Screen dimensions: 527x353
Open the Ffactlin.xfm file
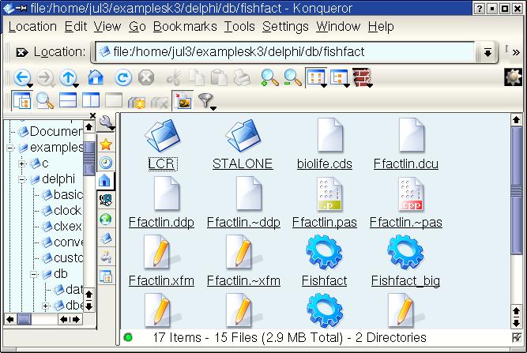161,261
